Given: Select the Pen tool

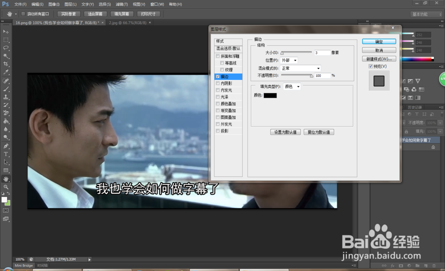Looking at the screenshot, I should (6, 146).
